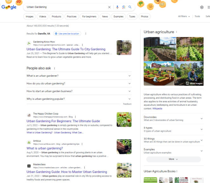This screenshot has height=183, width=210.
Task: Expand 'How to start an urban garden business?'
Action: [79, 91]
